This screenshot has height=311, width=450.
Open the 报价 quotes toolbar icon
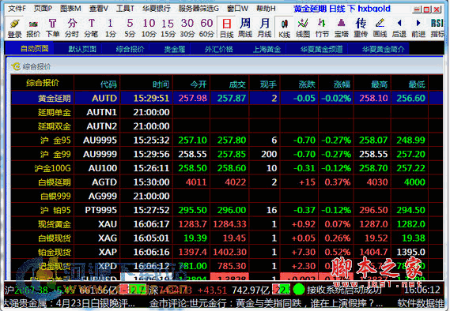tap(33, 28)
